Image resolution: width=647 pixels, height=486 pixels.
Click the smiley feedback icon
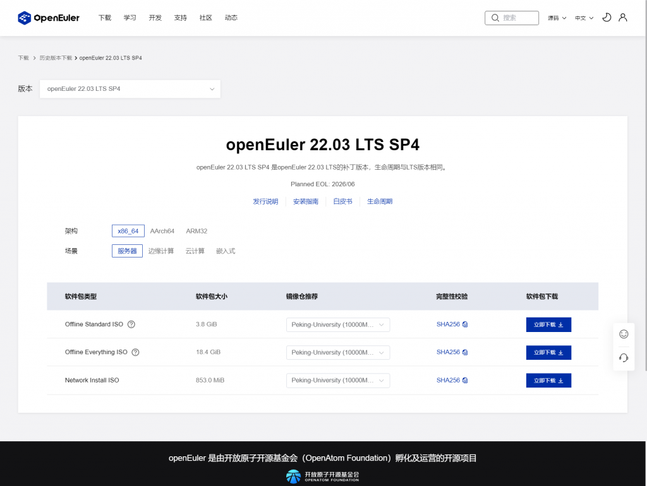pyautogui.click(x=624, y=334)
